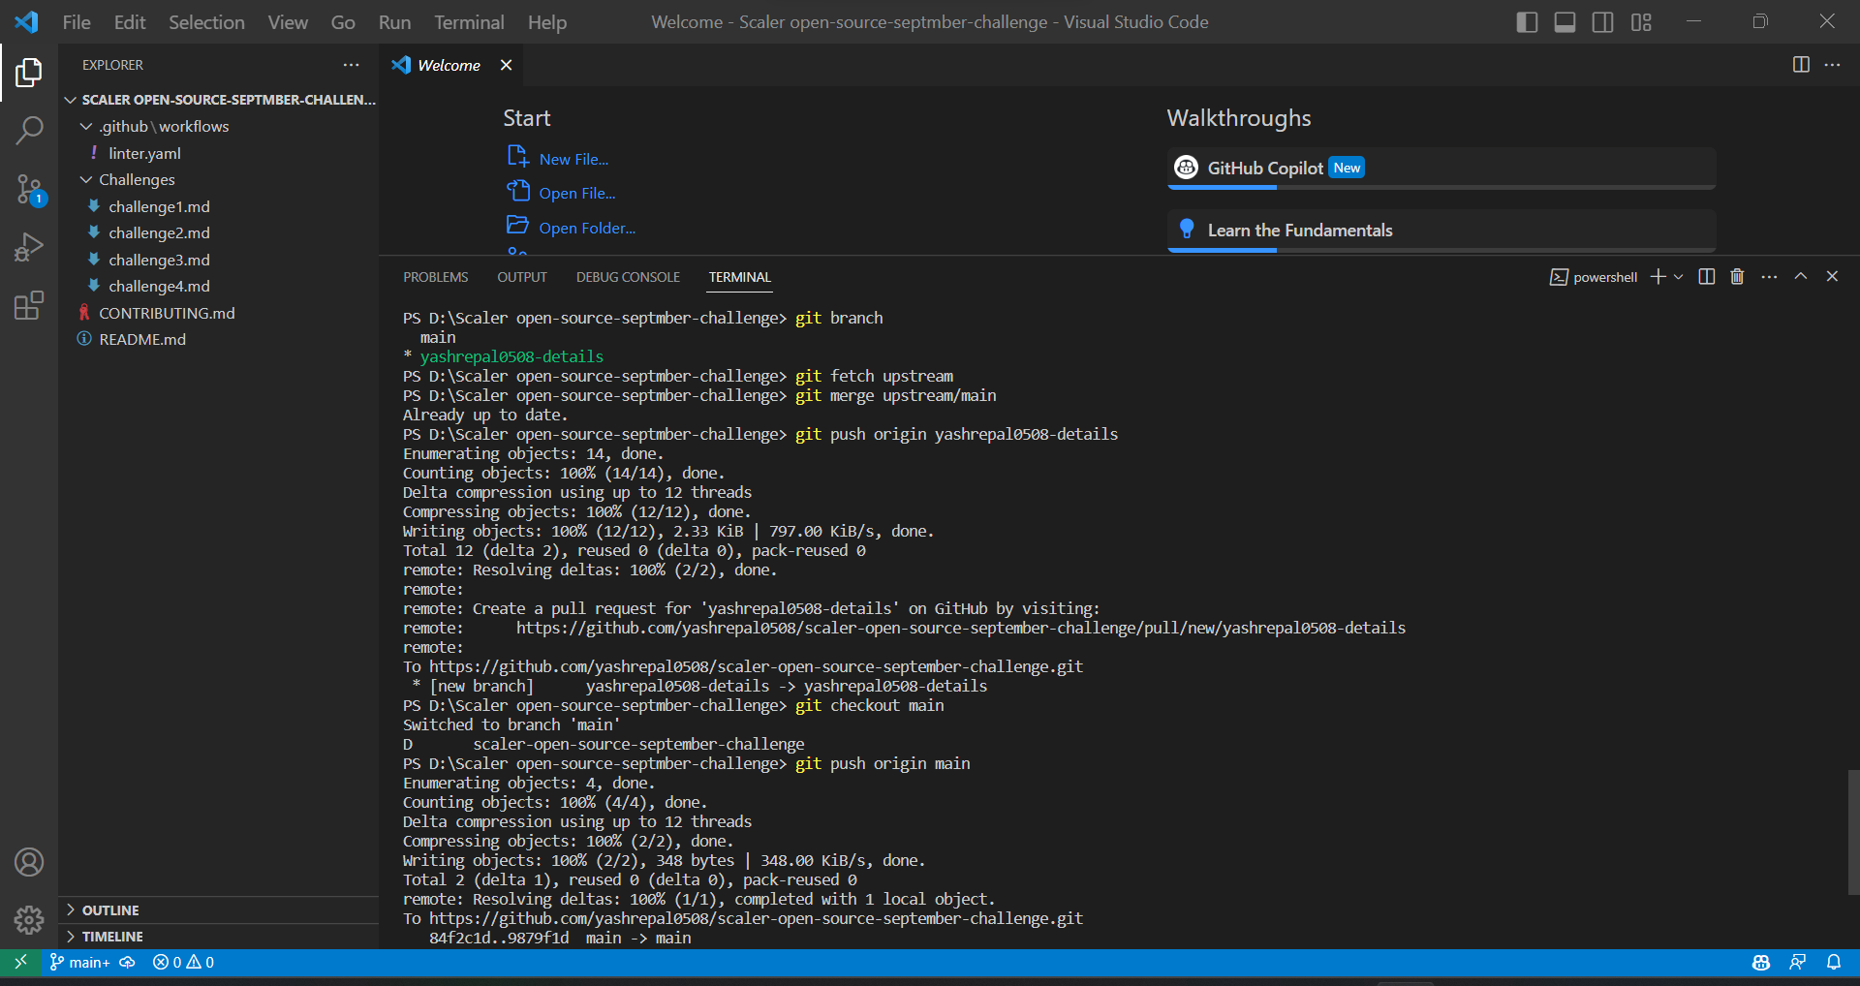The image size is (1860, 986).
Task: Toggle the Secondary Side Bar
Action: point(1602,21)
